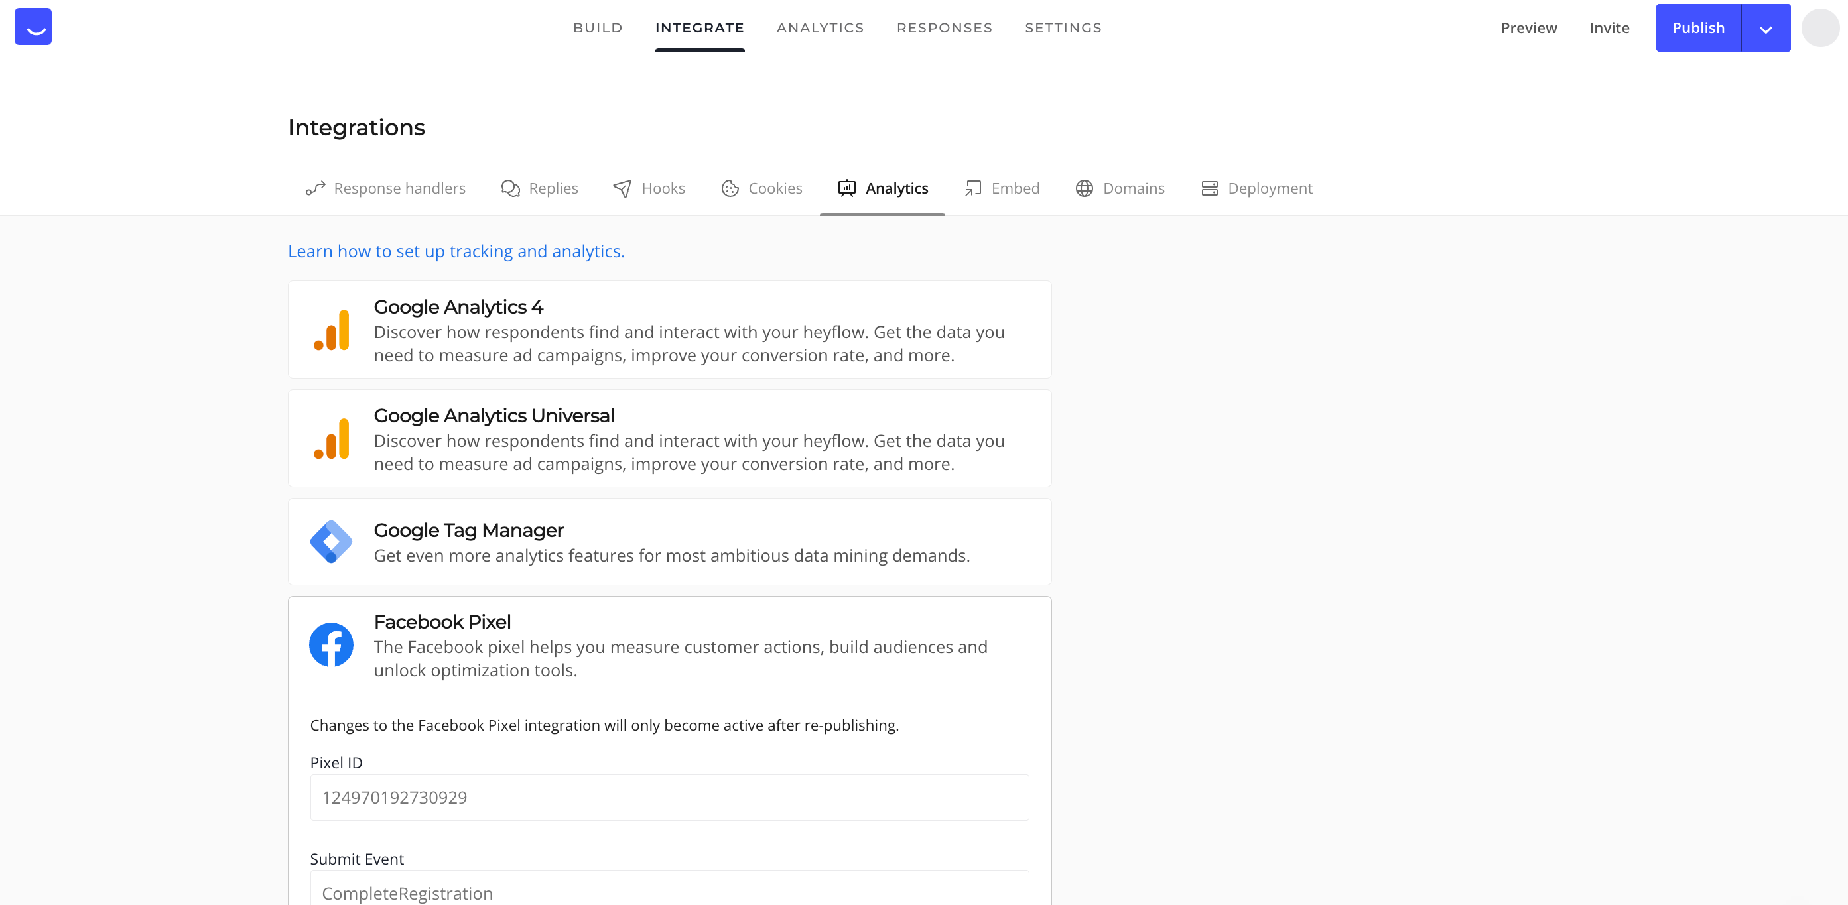This screenshot has height=905, width=1848.
Task: Click the Heyflow logo icon
Action: pos(32,26)
